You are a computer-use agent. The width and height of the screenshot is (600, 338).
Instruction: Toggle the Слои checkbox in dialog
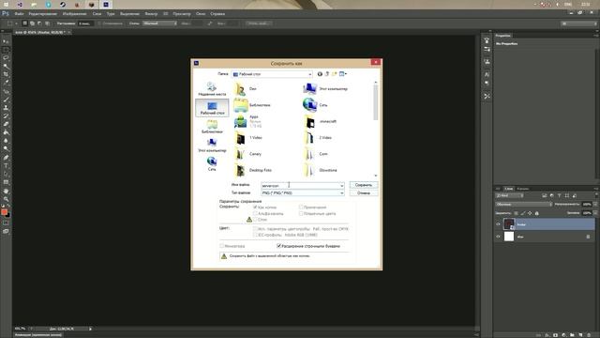click(x=255, y=220)
